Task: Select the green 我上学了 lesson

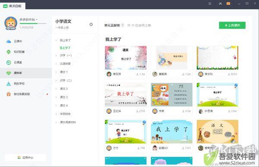Action: point(65,48)
